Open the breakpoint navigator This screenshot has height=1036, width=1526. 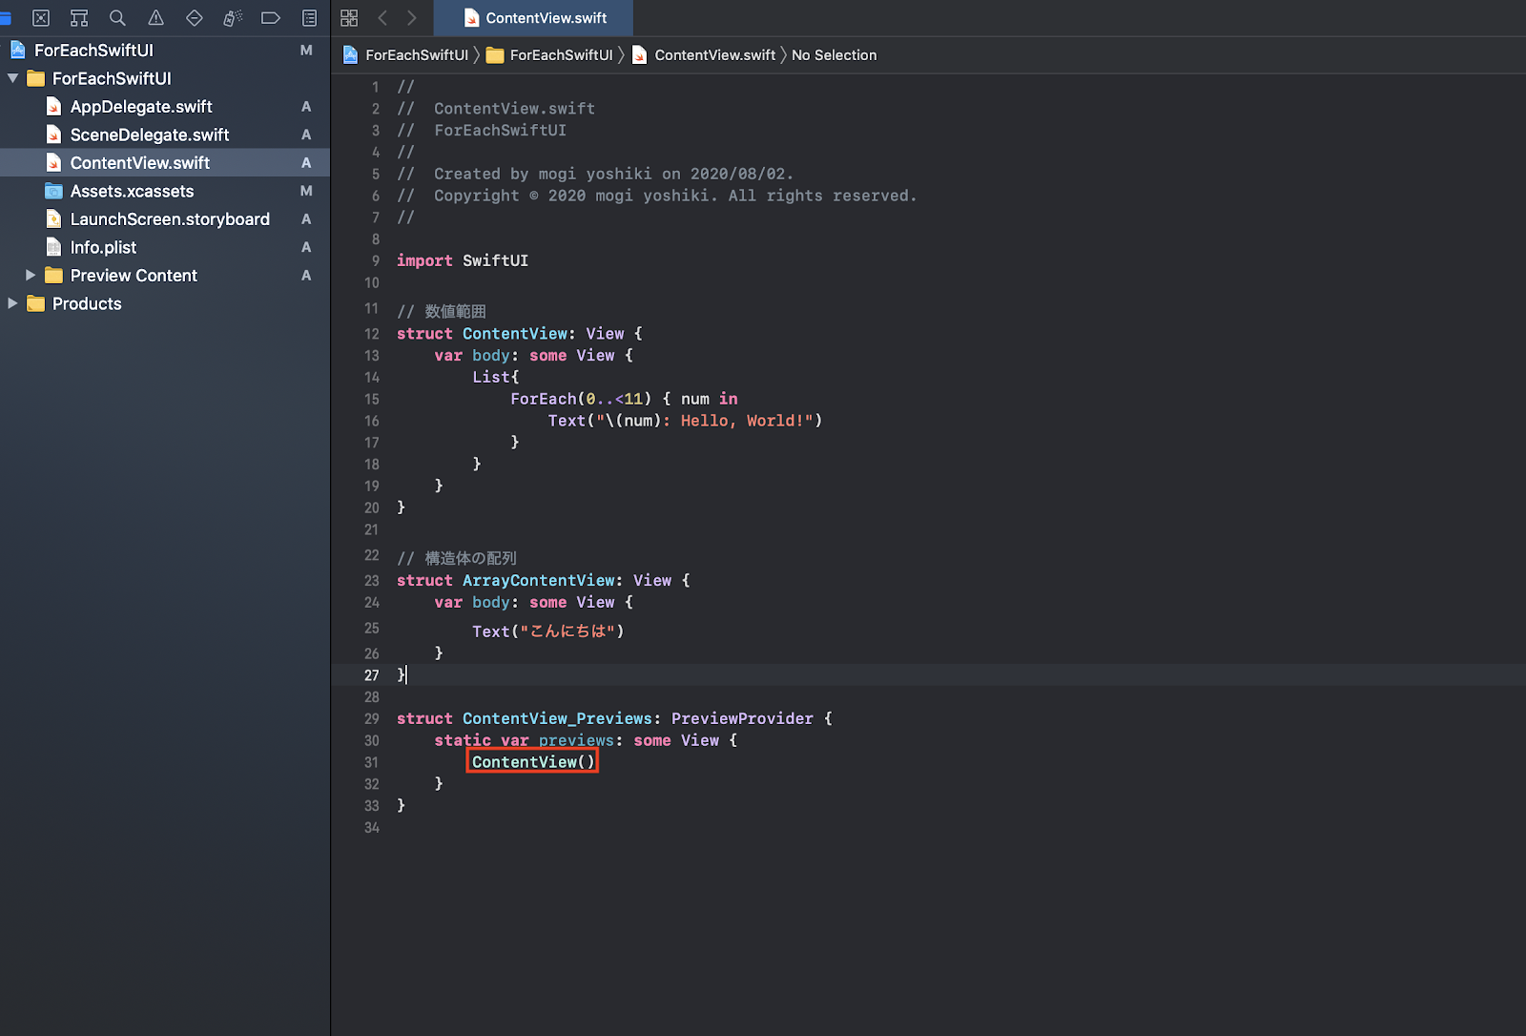pos(270,17)
